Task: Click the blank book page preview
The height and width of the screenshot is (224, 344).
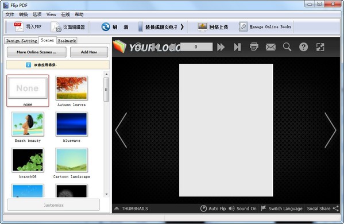Action: point(226,130)
